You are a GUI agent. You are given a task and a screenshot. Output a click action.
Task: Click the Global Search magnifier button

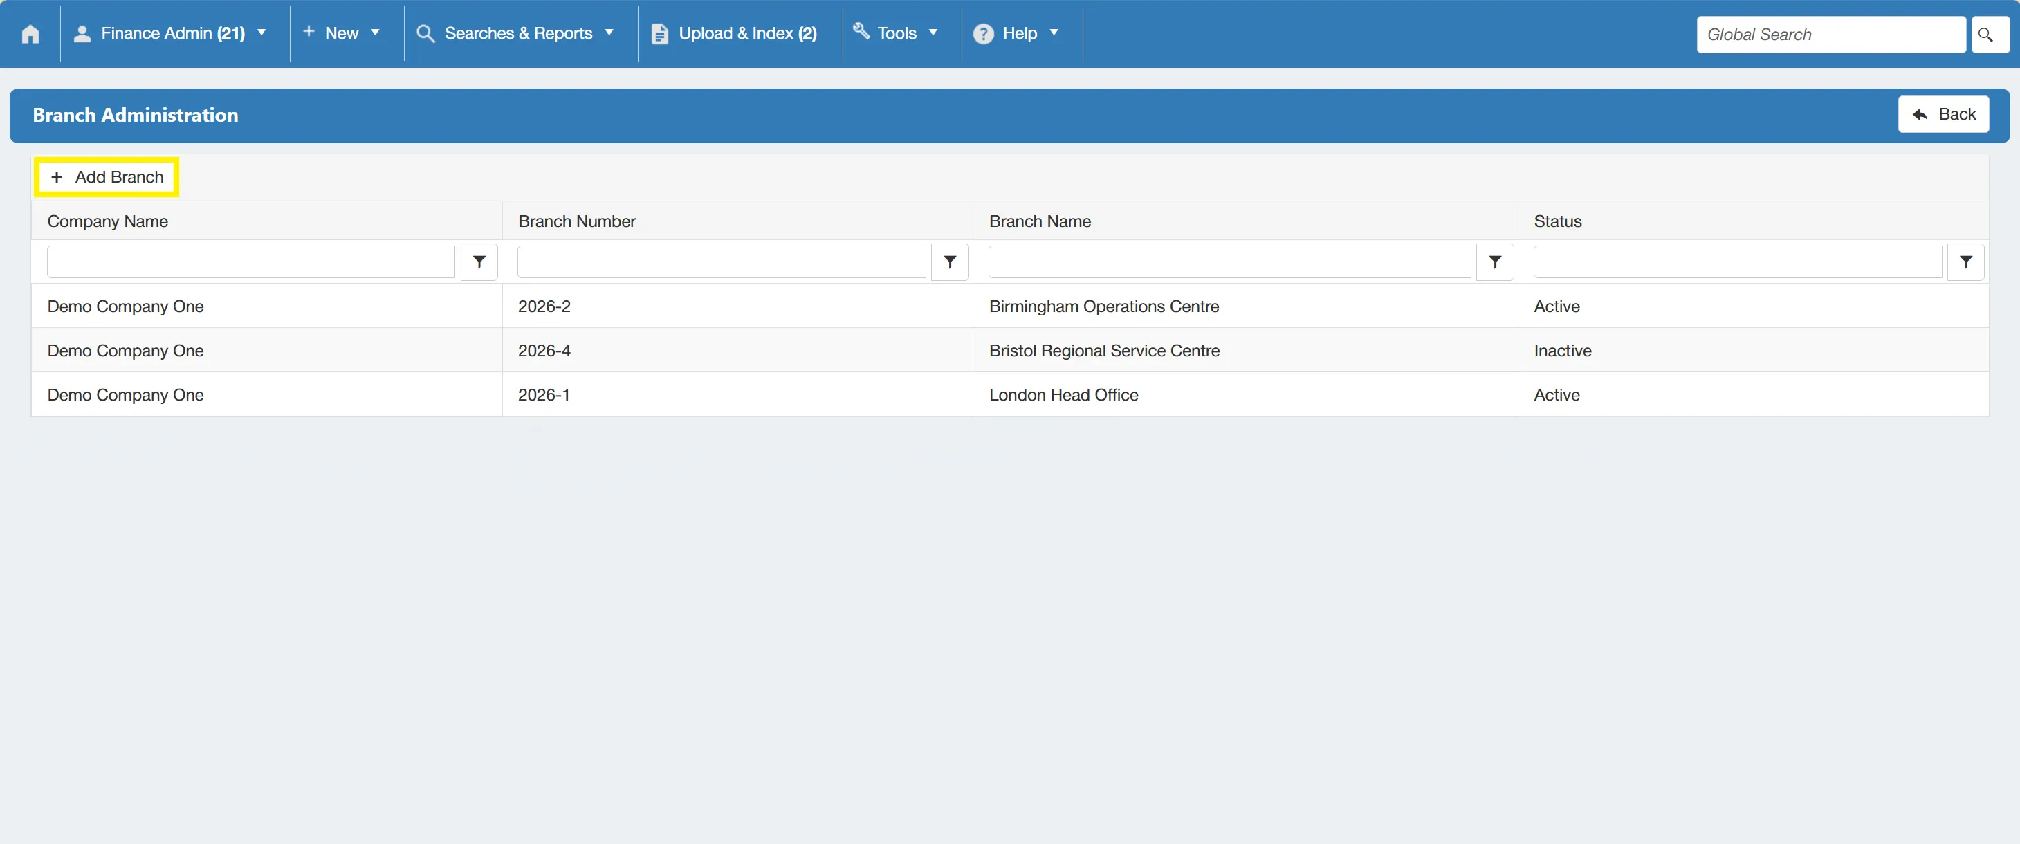click(1990, 35)
